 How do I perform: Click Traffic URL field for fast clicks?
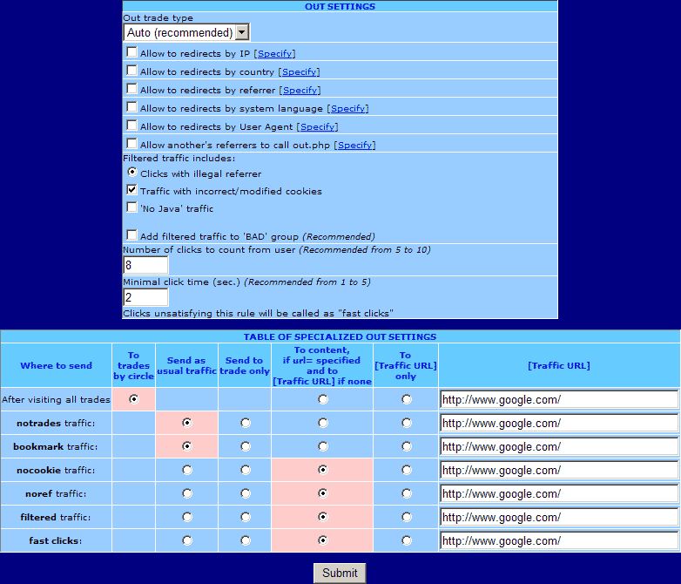[559, 540]
